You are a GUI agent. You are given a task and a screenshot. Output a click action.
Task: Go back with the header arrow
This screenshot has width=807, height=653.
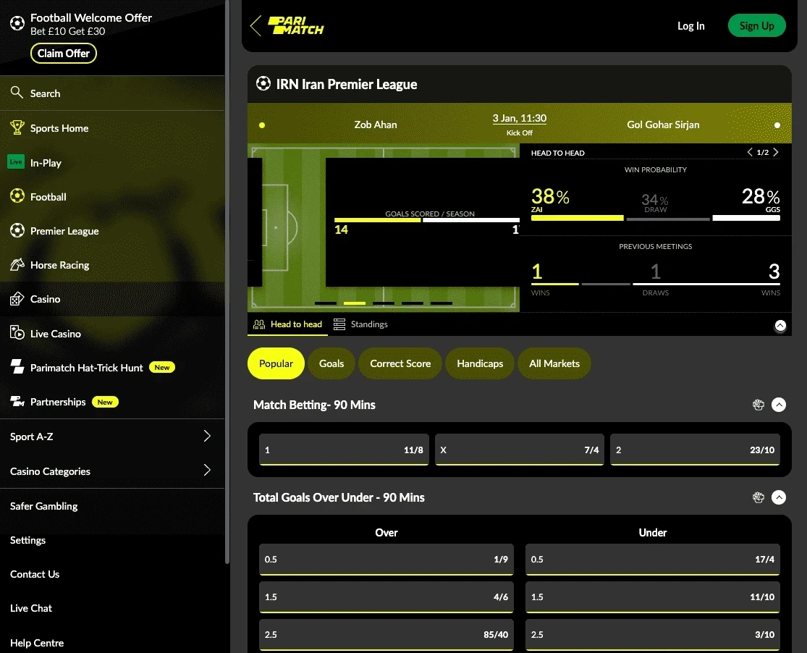coord(255,25)
